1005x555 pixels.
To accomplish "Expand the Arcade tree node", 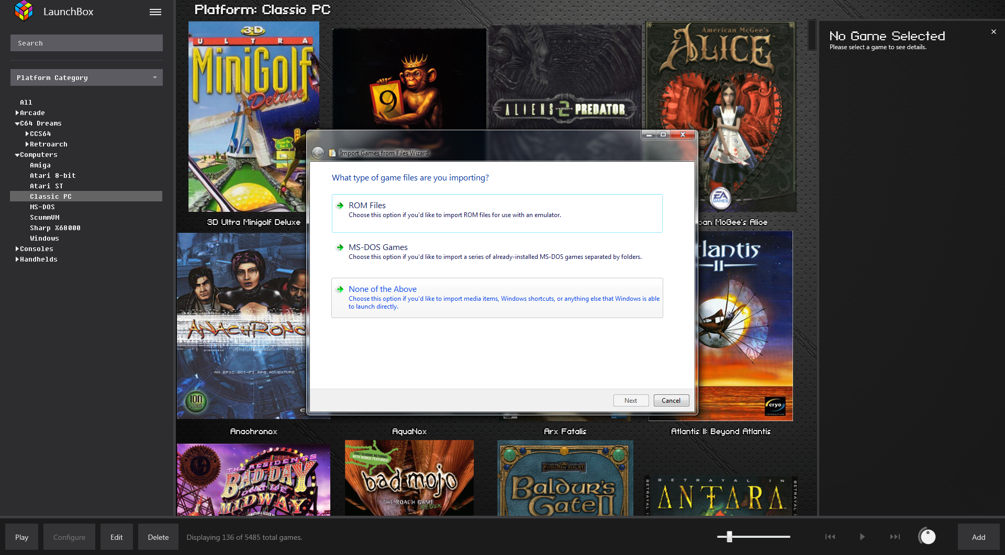I will coord(17,113).
